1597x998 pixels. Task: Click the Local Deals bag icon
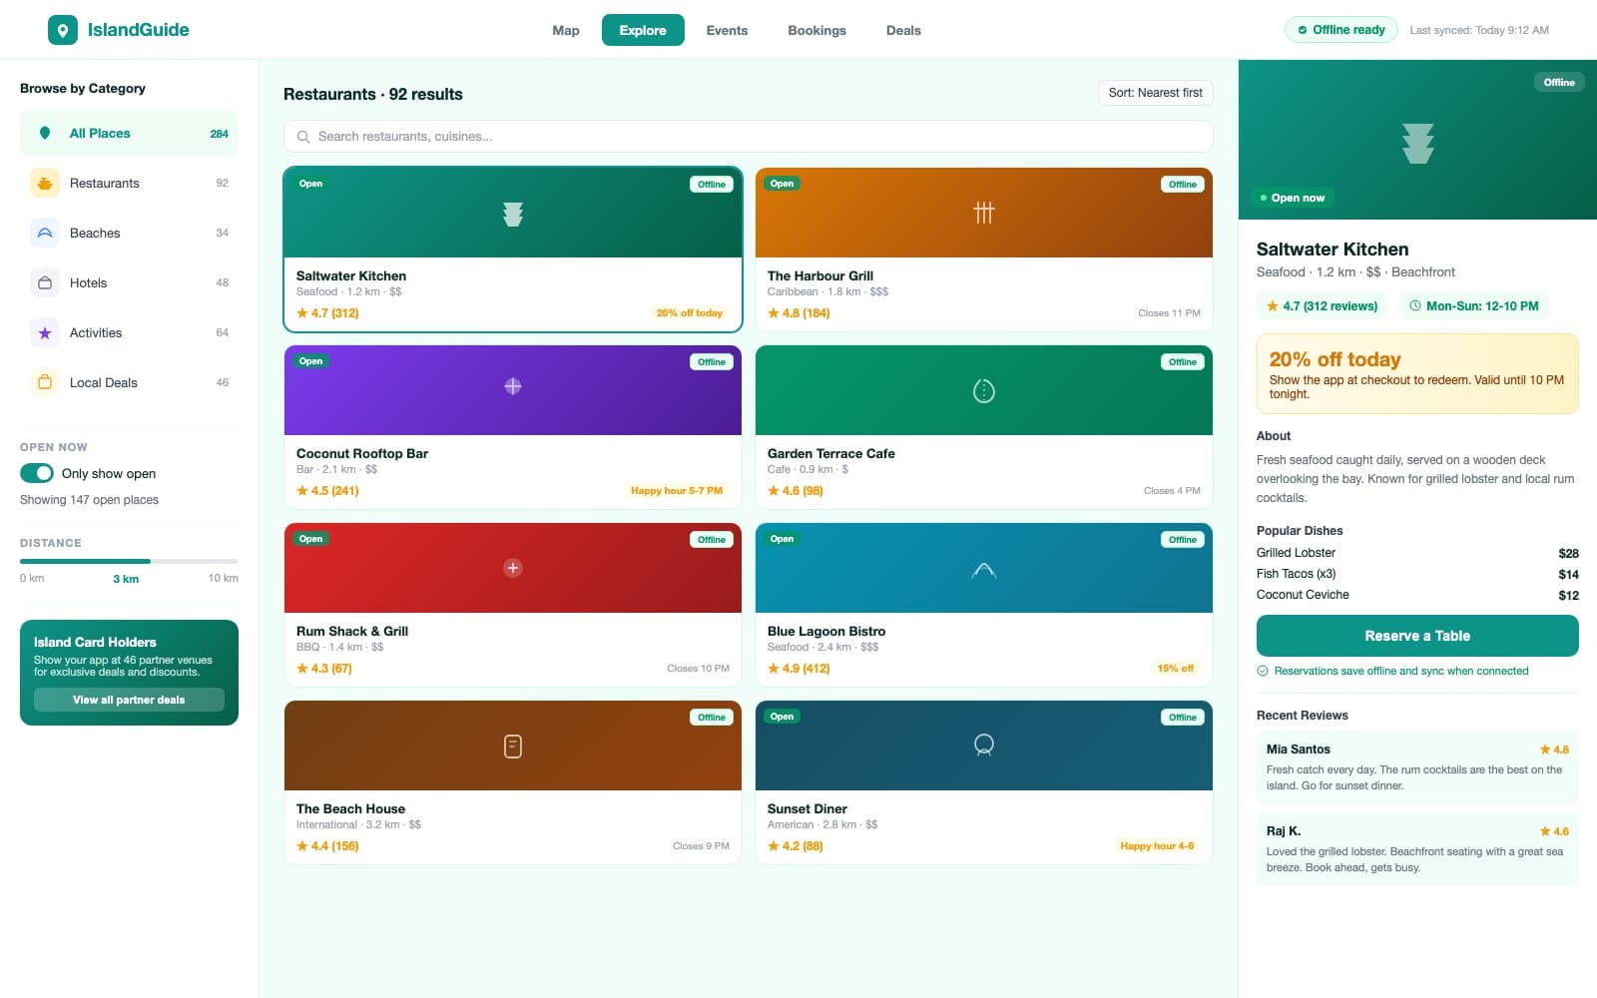click(x=45, y=382)
